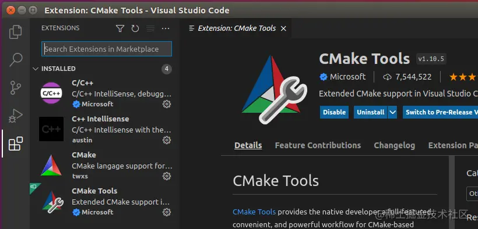Switch to Pre-Release Version button

click(x=440, y=112)
